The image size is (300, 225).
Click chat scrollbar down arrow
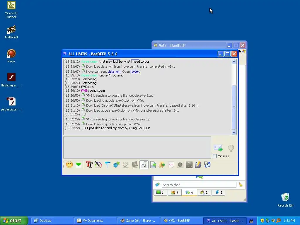tap(234, 132)
